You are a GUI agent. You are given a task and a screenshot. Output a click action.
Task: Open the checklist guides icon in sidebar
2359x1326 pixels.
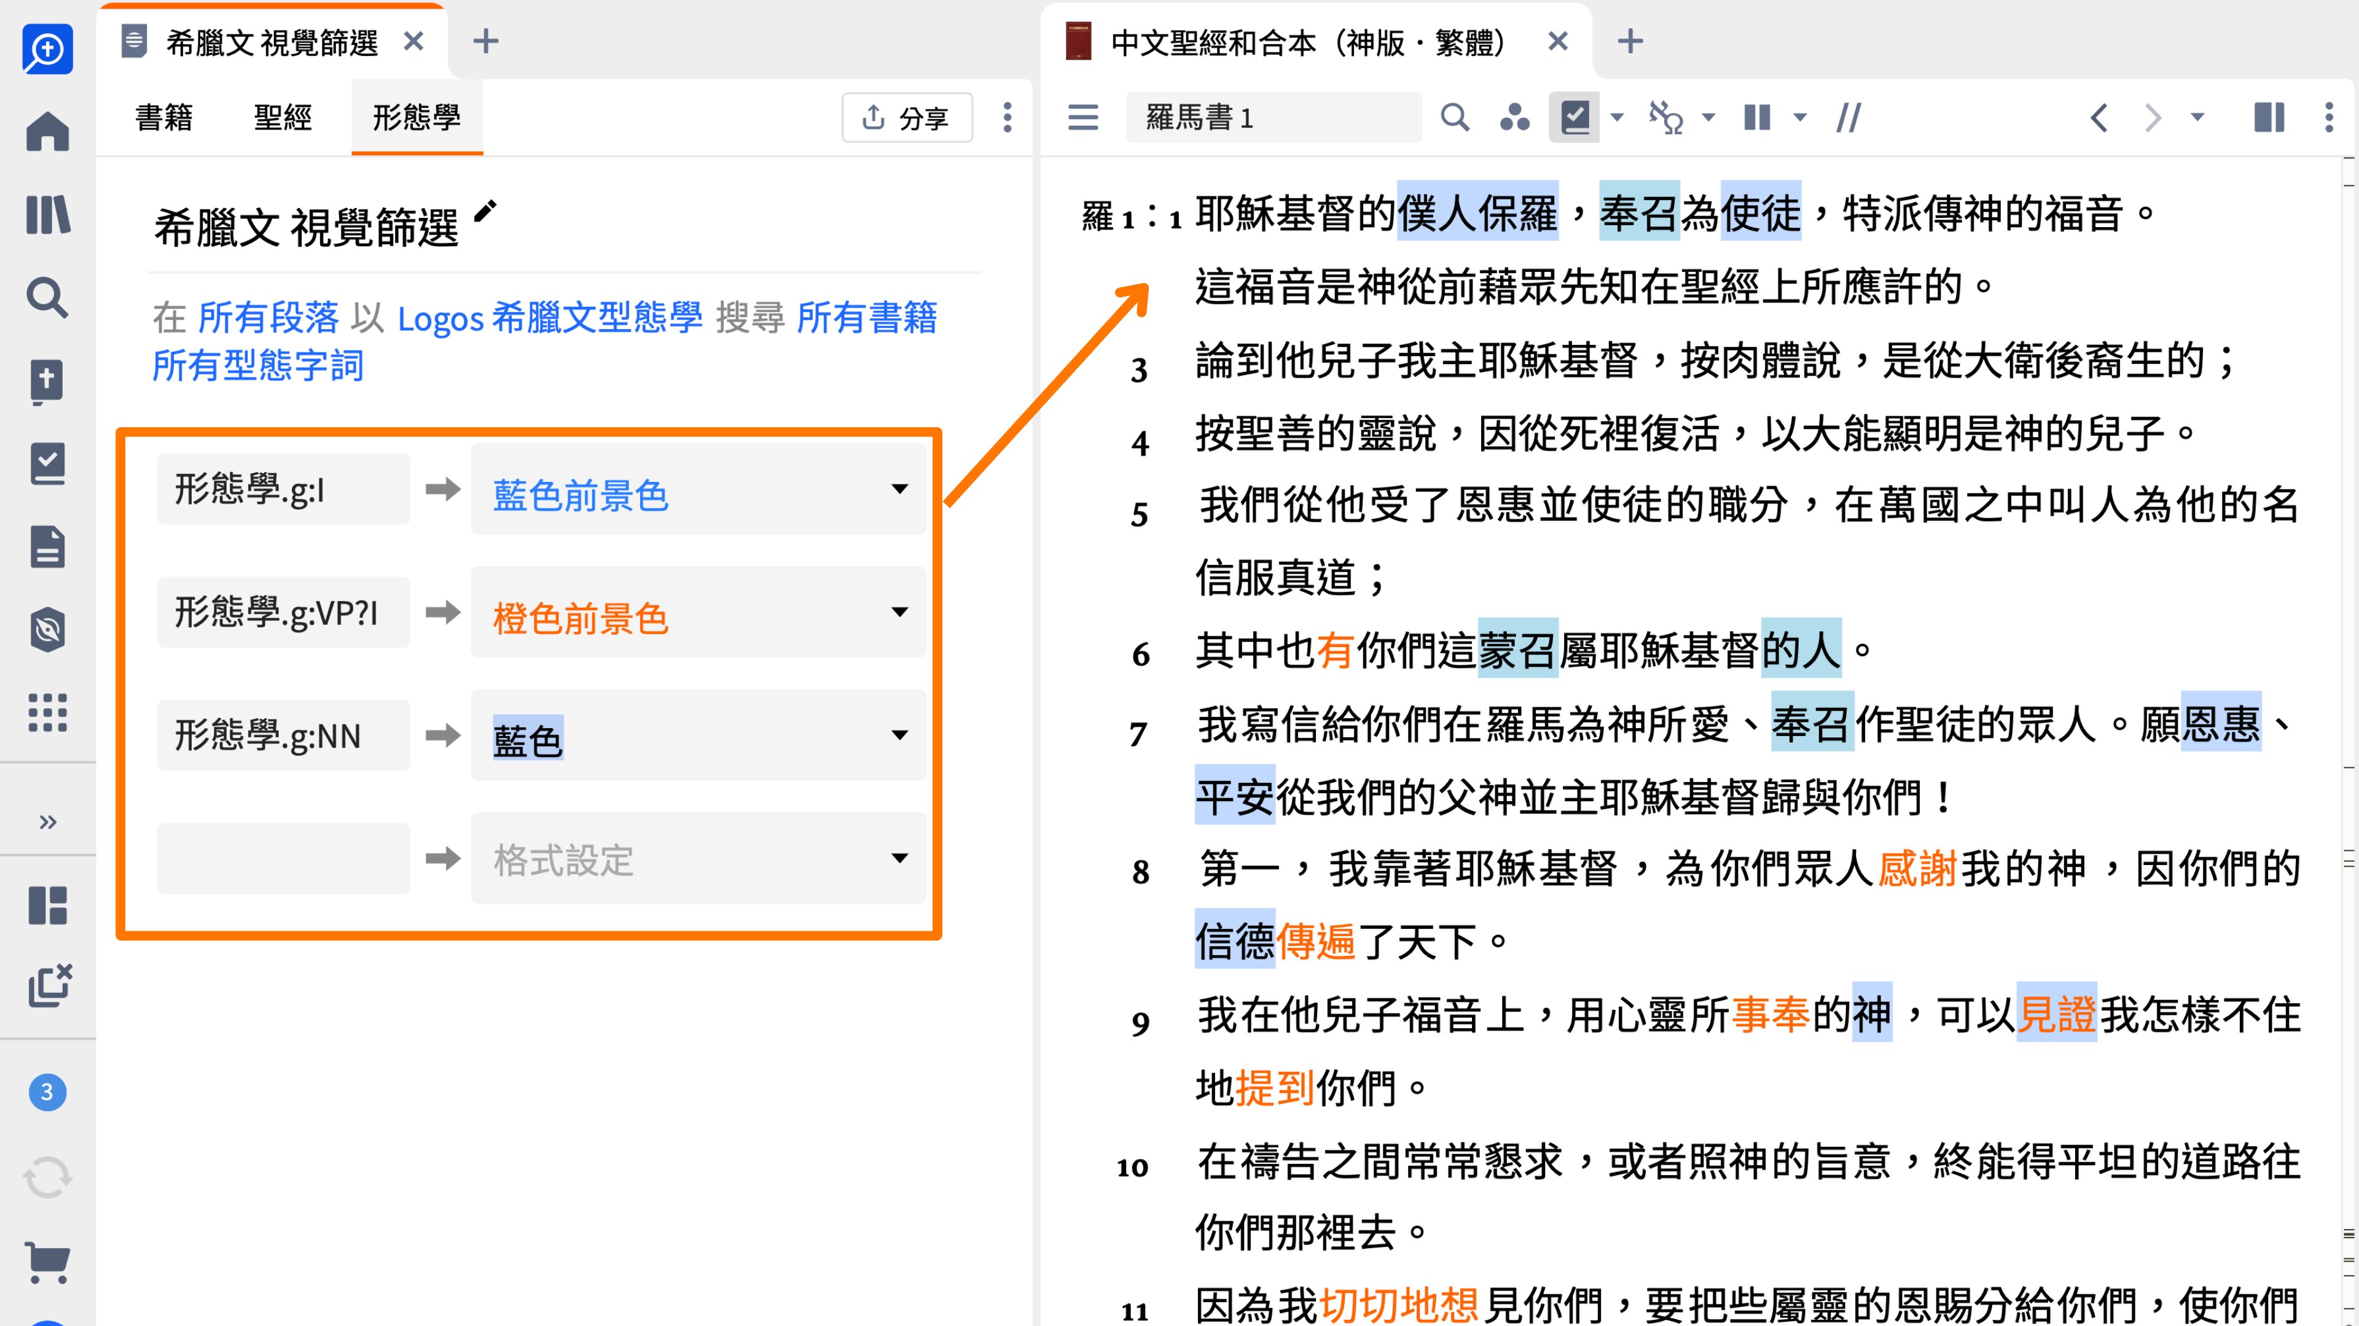pos(48,464)
